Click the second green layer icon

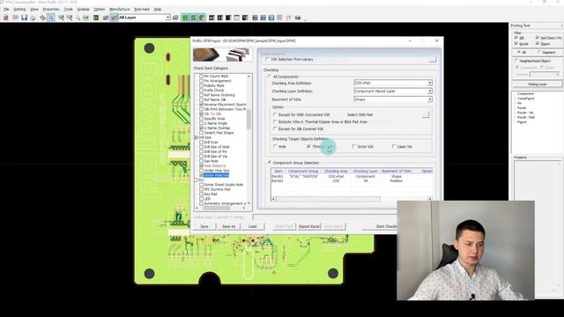click(193, 18)
